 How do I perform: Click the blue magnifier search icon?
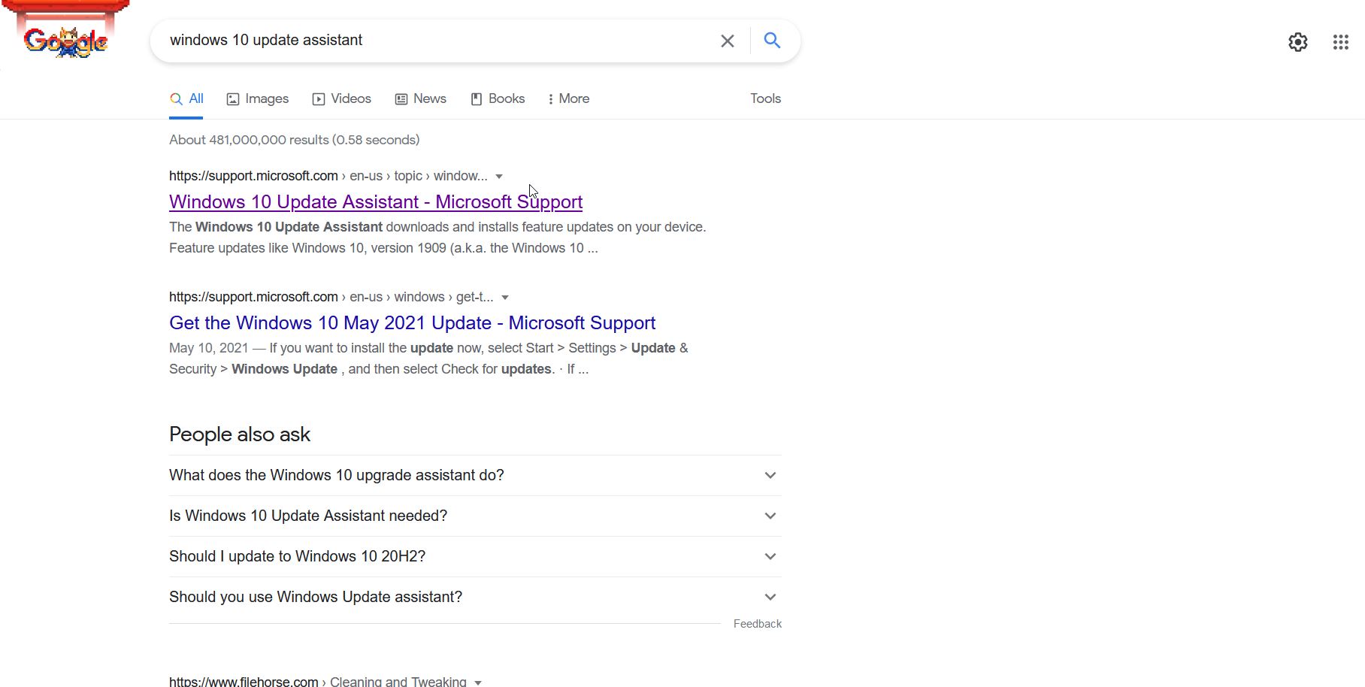pos(772,41)
